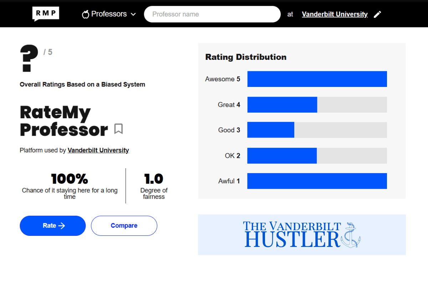428x285 pixels.
Task: Select the Good 3 rating bar
Action: (317, 130)
